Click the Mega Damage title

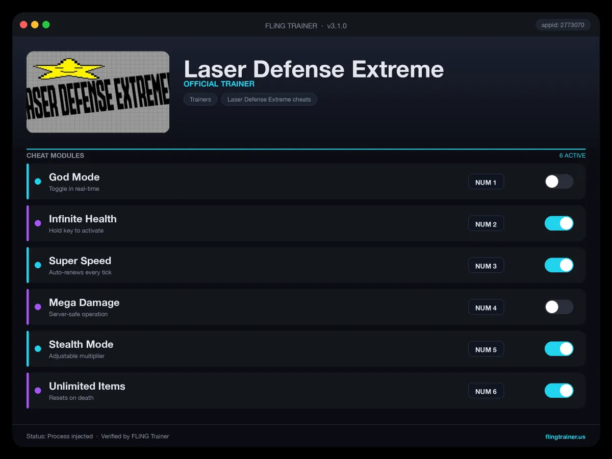point(84,302)
